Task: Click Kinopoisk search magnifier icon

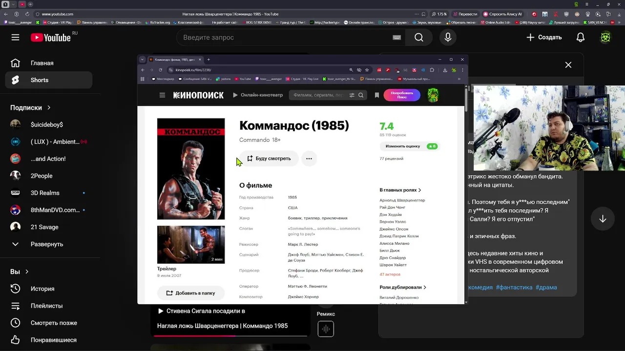Action: pos(361,95)
